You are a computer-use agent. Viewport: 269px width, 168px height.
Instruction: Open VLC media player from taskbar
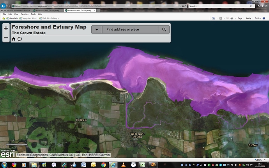coord(123,165)
